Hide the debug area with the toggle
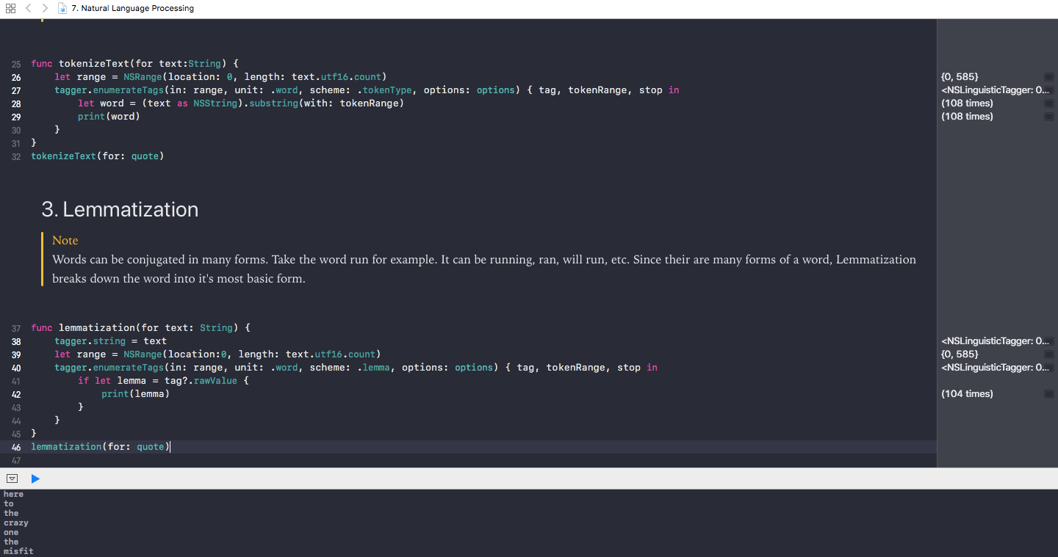1058x557 pixels. point(12,478)
